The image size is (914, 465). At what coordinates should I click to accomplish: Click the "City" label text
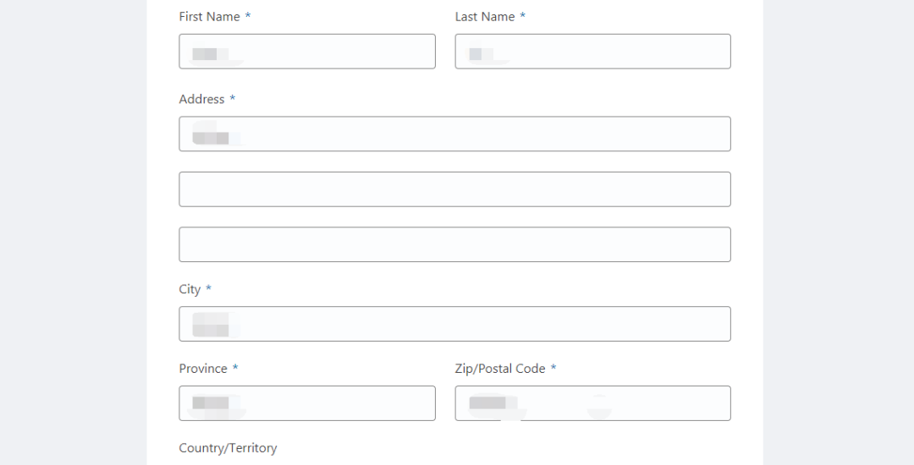190,289
